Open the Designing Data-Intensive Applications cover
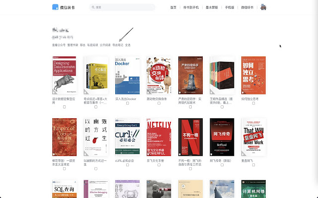 click(64, 75)
